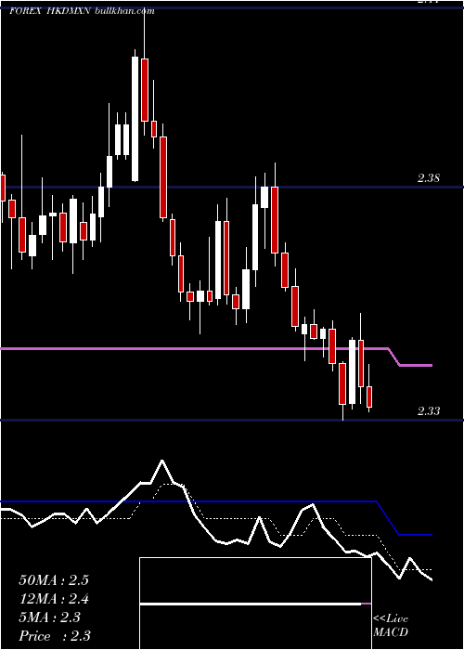Click the '12MA : 2.4' legend text
The width and height of the screenshot is (464, 650).
point(54,599)
